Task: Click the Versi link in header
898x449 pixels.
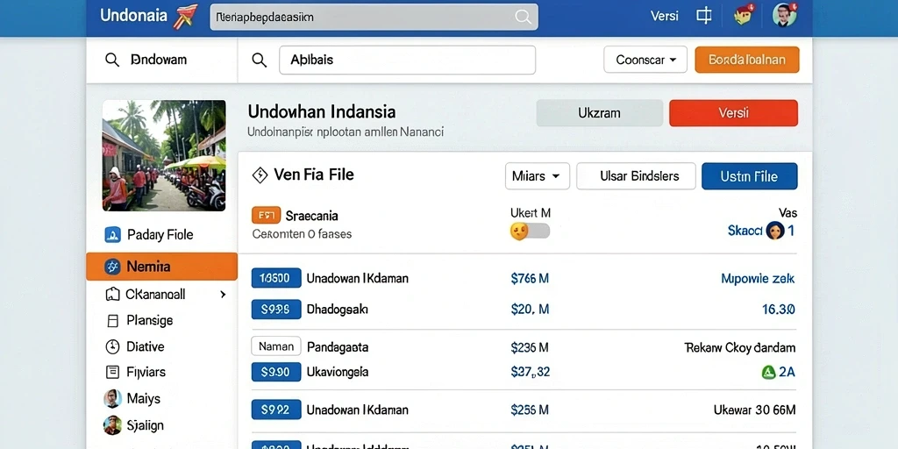Action: pyautogui.click(x=665, y=16)
